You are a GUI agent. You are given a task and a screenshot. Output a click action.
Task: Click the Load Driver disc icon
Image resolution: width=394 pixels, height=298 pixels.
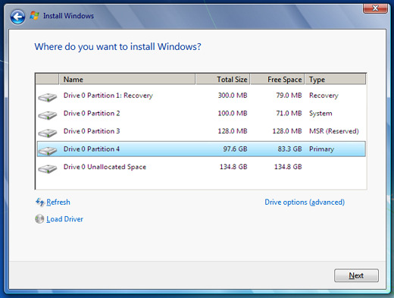(x=39, y=219)
